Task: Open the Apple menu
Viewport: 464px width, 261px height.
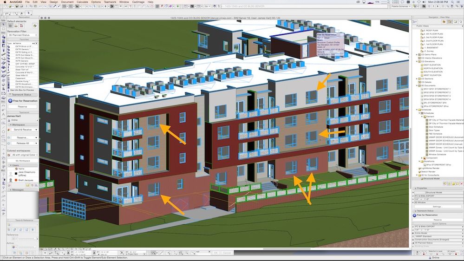Action: tap(5, 2)
